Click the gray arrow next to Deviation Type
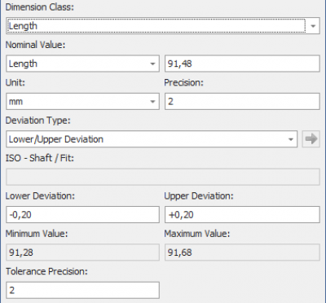 [311, 139]
